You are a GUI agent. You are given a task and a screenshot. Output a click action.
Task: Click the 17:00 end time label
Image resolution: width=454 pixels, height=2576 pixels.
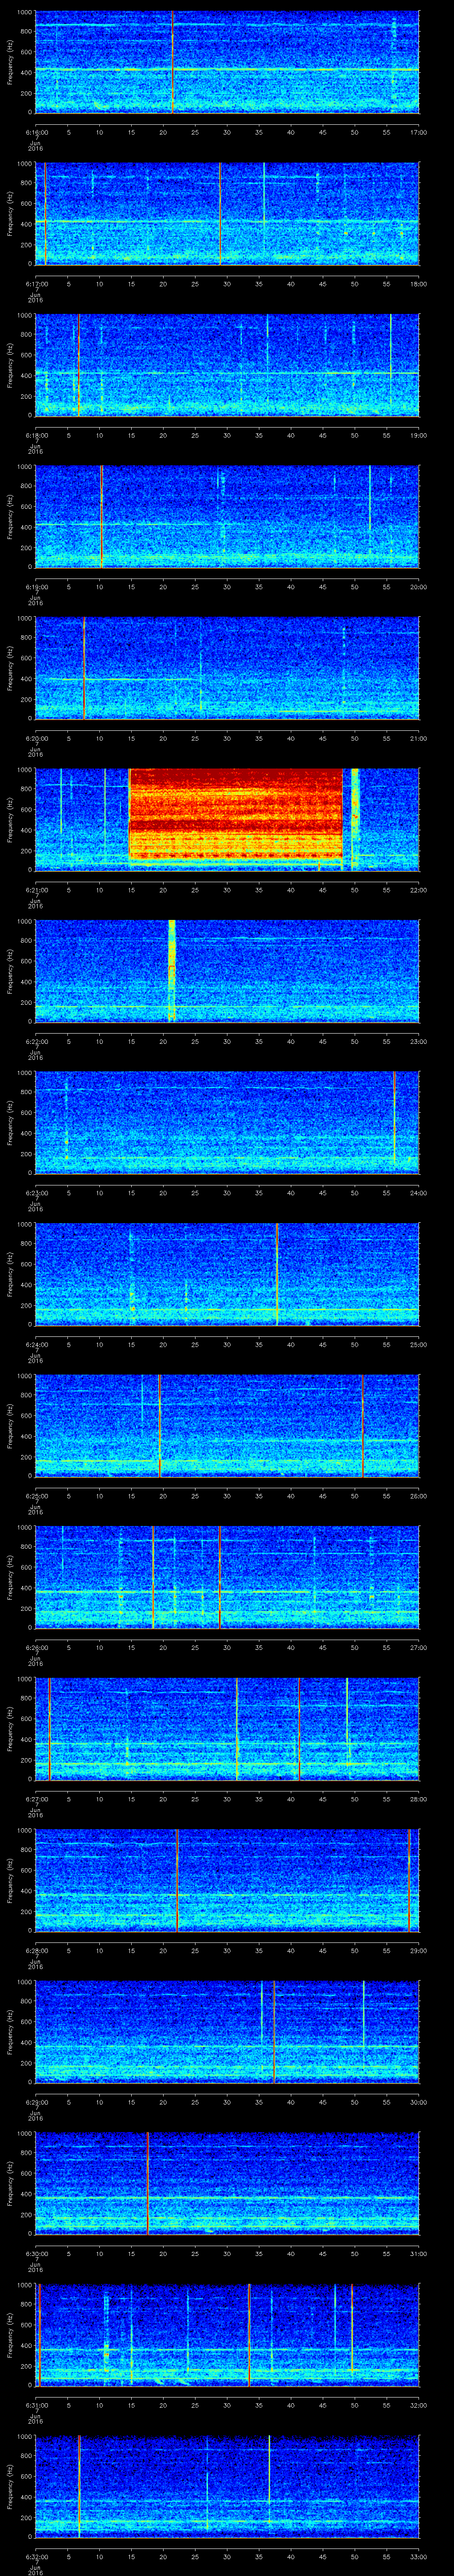(x=418, y=132)
